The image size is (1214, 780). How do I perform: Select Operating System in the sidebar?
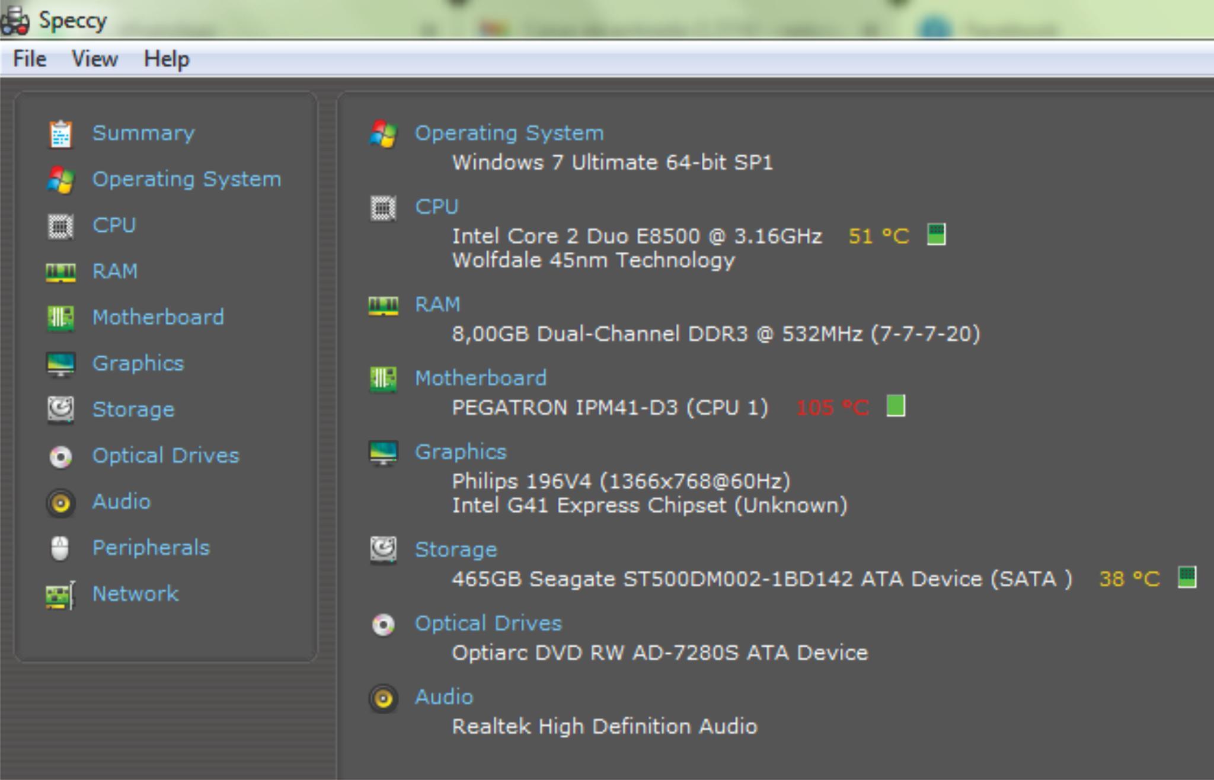pyautogui.click(x=187, y=179)
